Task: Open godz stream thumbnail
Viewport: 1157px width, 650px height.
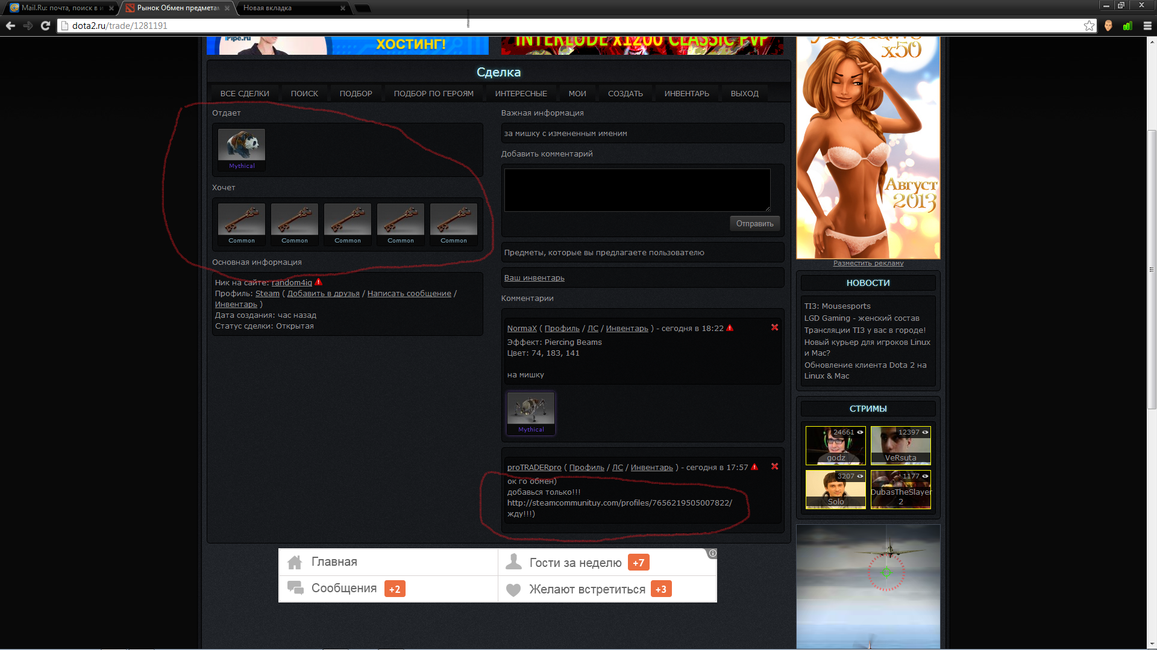Action: pos(835,445)
